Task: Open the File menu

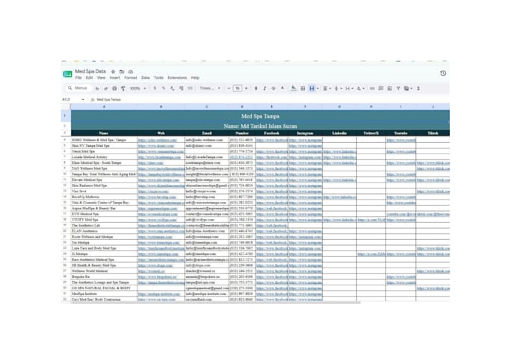Action: pyautogui.click(x=78, y=78)
